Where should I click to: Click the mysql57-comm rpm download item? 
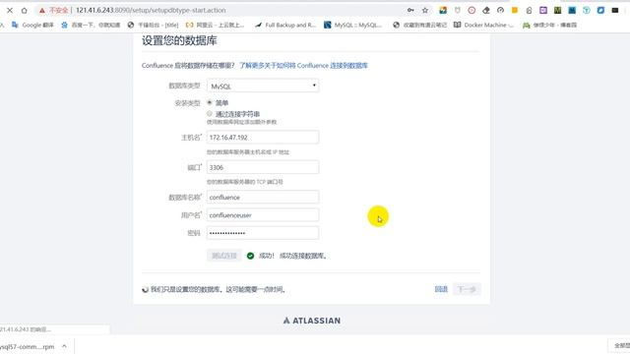(28, 346)
